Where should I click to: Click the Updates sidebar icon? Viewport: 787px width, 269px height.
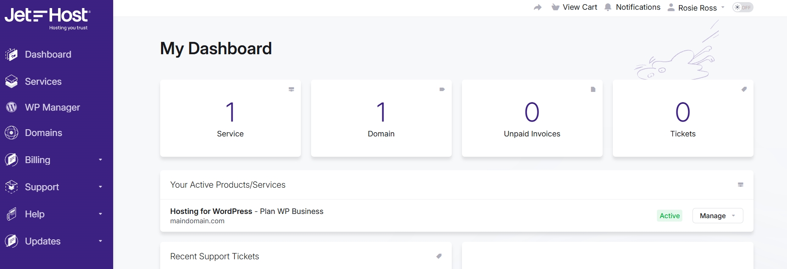tap(11, 241)
